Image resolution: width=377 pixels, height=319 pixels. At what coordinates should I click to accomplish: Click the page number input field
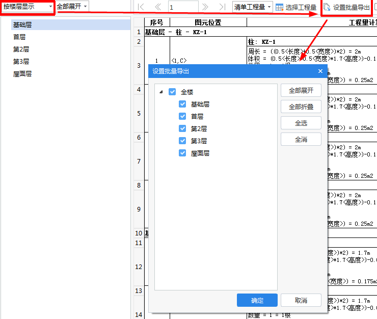pos(182,7)
